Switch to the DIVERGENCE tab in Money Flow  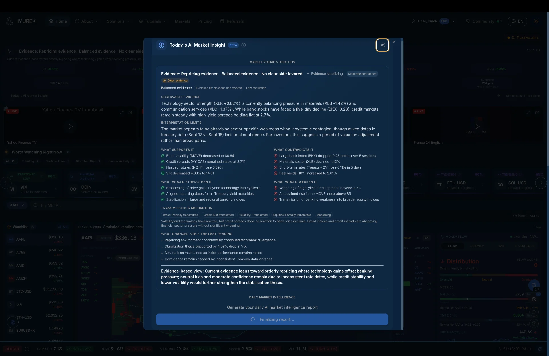click(x=525, y=246)
